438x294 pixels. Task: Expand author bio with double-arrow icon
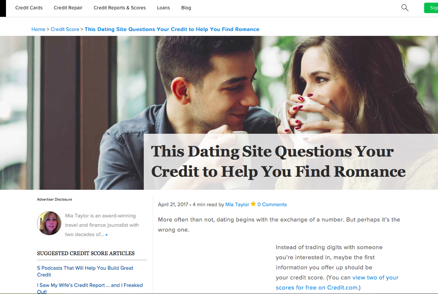(106, 235)
